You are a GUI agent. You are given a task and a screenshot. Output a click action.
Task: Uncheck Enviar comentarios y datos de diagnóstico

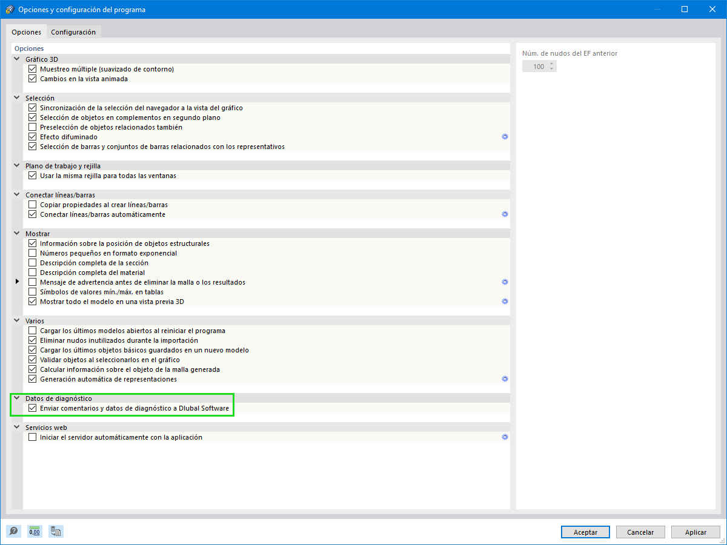[x=33, y=408]
